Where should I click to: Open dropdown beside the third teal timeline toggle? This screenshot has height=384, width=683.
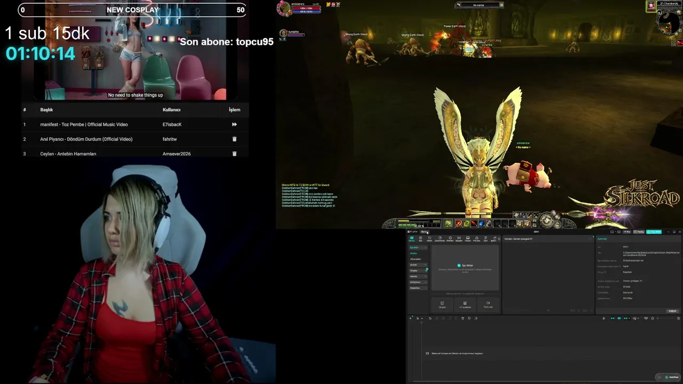point(630,318)
